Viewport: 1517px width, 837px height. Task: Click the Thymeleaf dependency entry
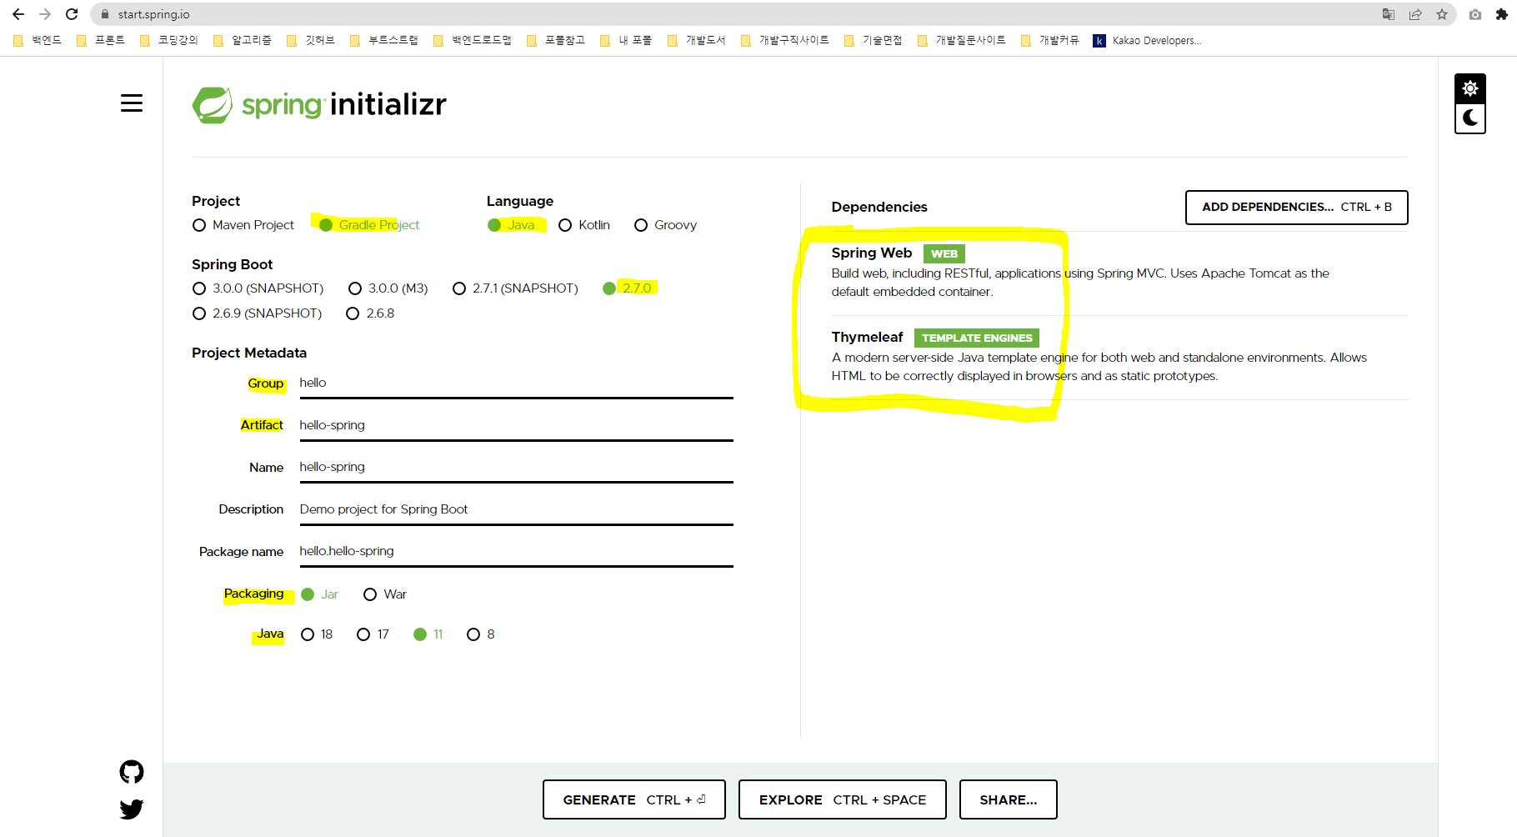1119,357
